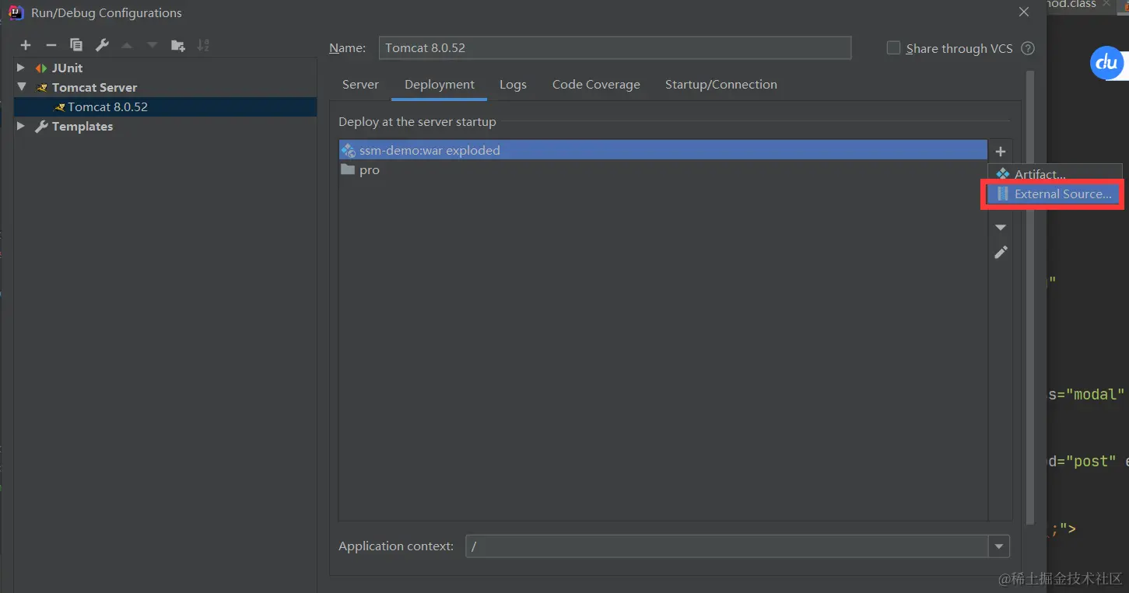Screen dimensions: 1129x593
Task: Add a new run configuration
Action: (26, 45)
